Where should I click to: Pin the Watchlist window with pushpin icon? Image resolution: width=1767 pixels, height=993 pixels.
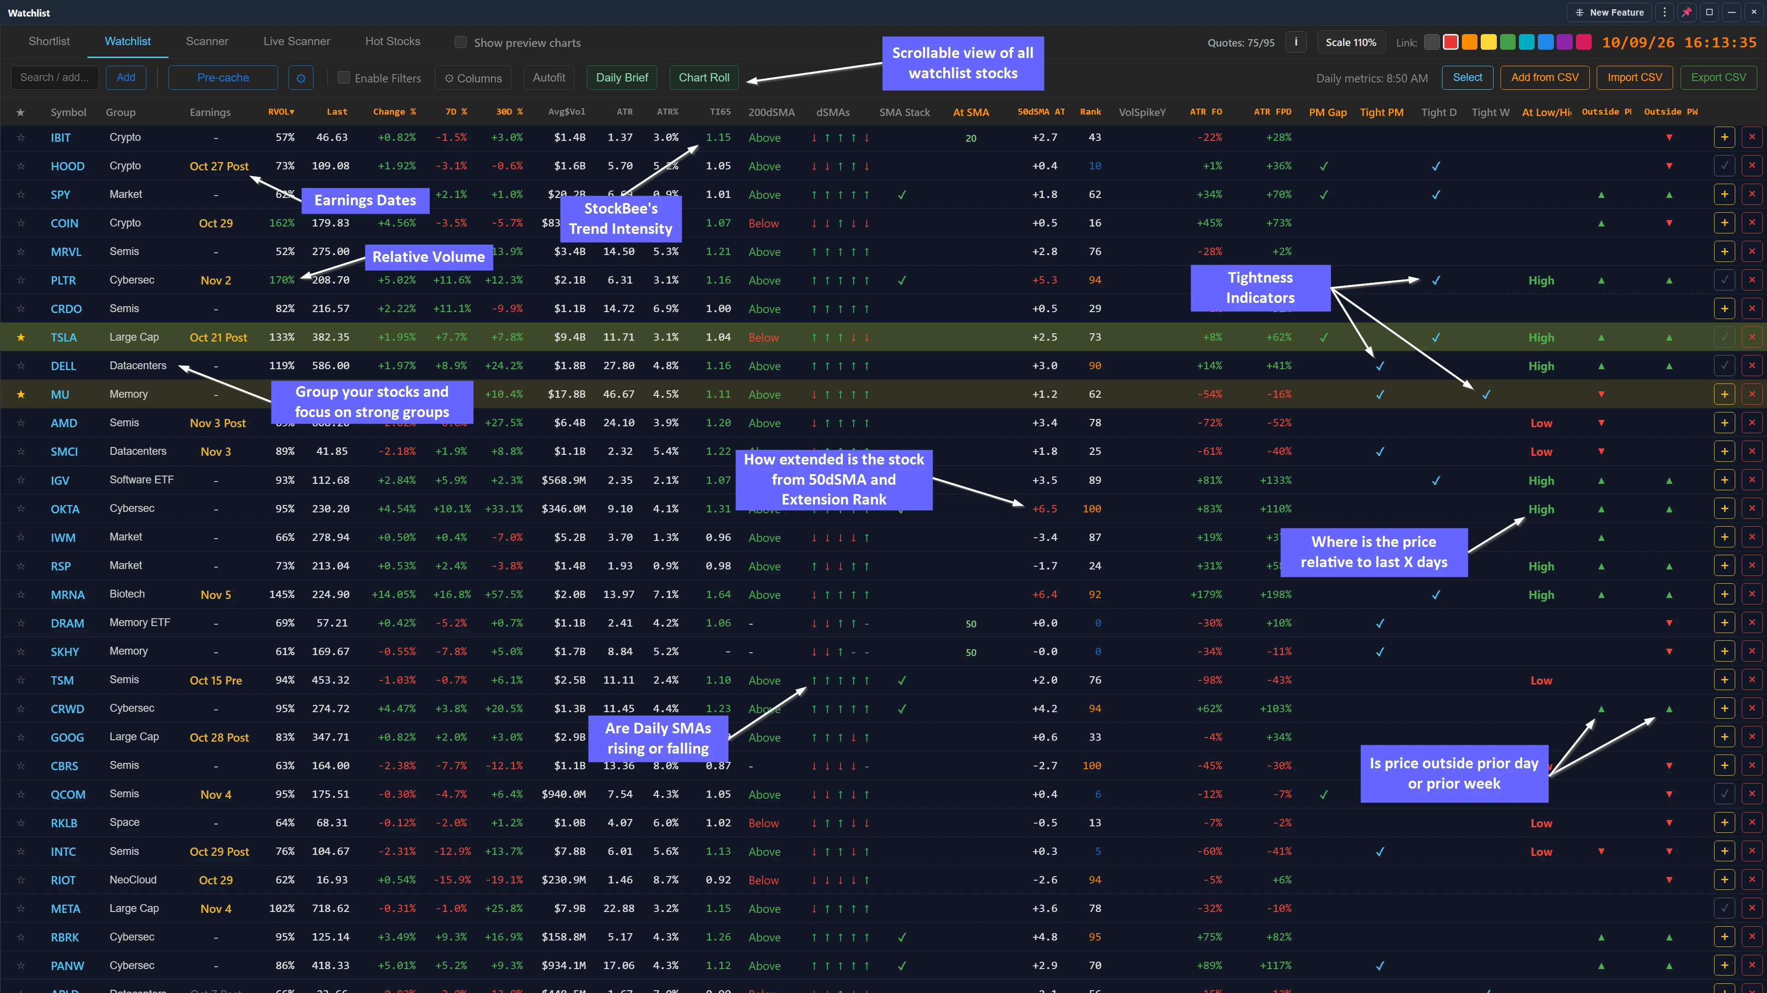coord(1687,12)
